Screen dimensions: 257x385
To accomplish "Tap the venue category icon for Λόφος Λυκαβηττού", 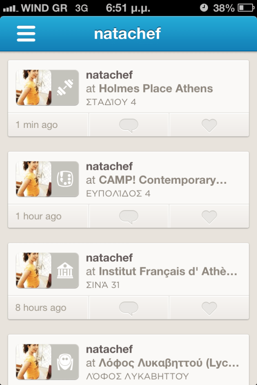I will pyautogui.click(x=65, y=362).
